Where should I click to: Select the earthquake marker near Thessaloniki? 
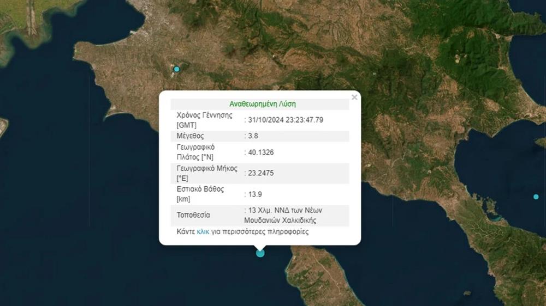(x=176, y=69)
